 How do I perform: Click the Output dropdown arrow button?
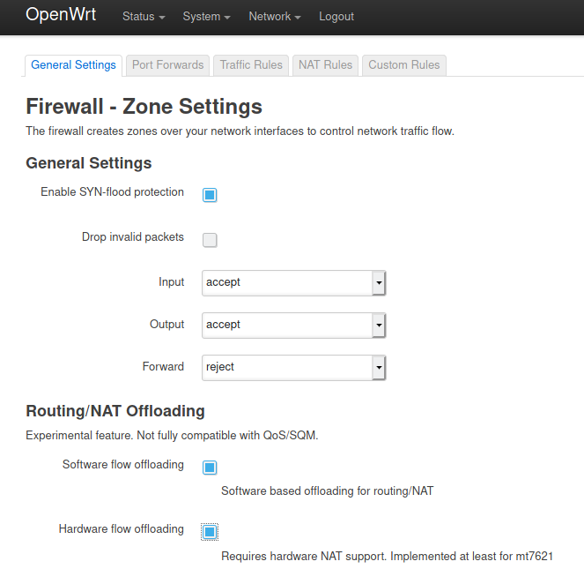coord(379,326)
